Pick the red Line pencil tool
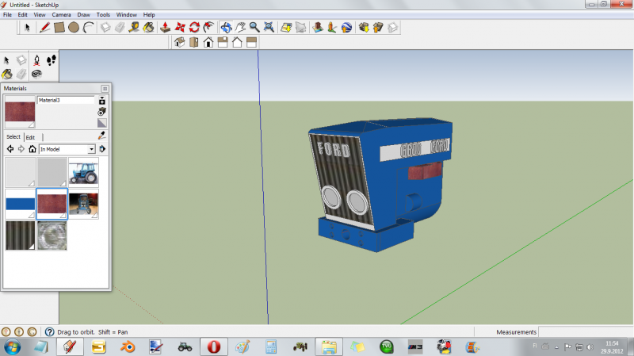 tap(44, 28)
